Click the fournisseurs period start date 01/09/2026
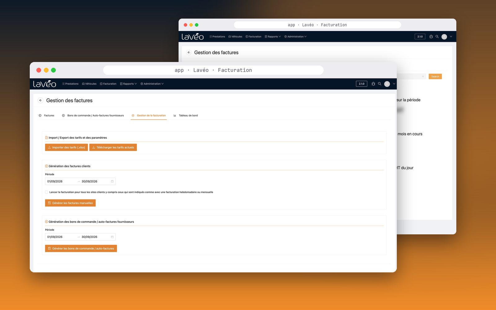This screenshot has height=310, width=496. (x=55, y=237)
